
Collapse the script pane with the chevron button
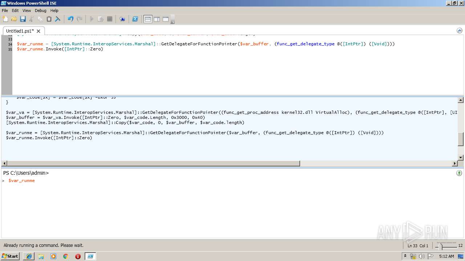tap(459, 30)
